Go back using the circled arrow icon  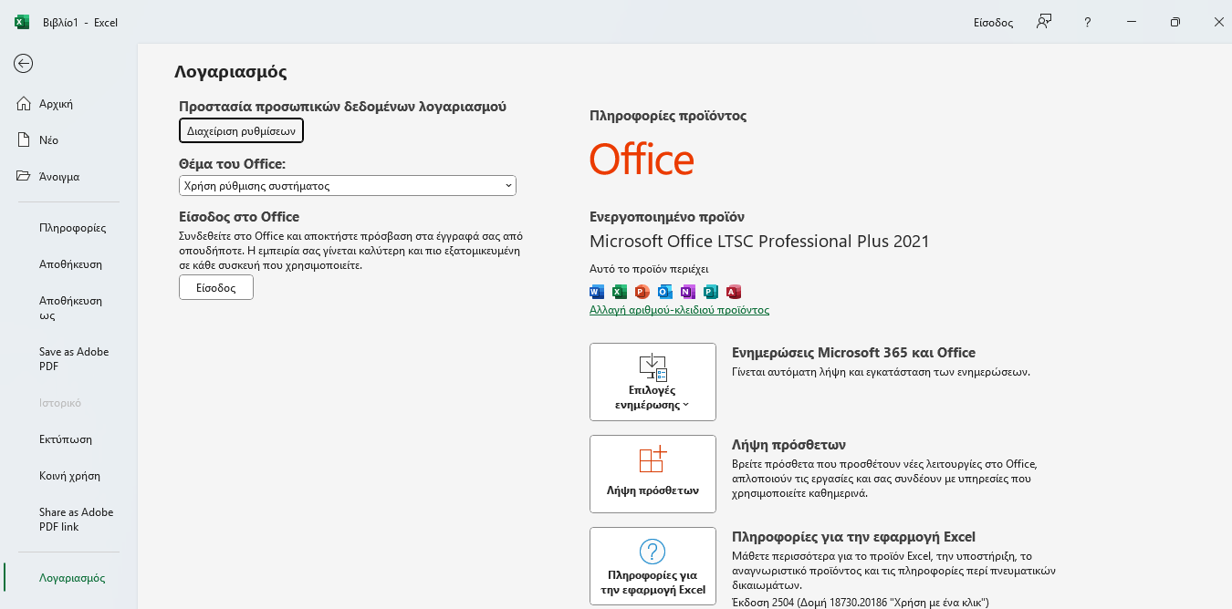click(x=24, y=63)
